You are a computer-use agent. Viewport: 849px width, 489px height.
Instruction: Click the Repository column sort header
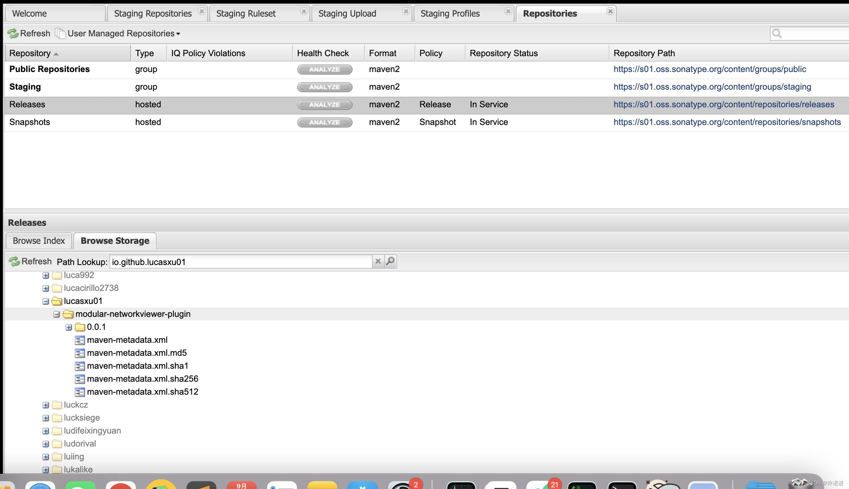(33, 53)
